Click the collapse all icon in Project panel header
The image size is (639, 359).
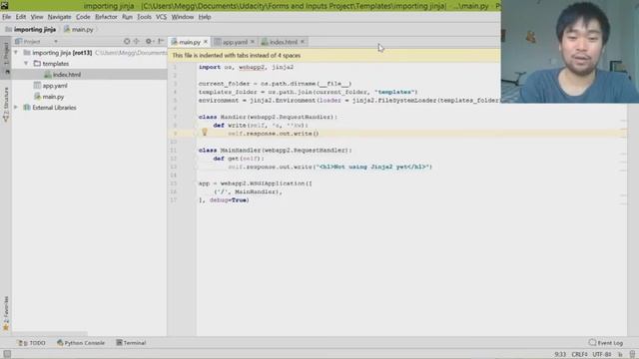tap(137, 41)
